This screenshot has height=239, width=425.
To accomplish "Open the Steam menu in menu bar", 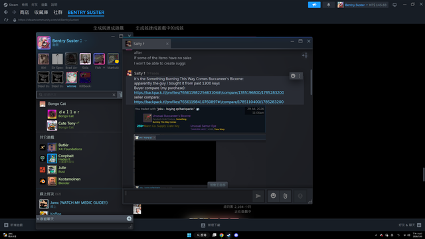I will coord(11,5).
